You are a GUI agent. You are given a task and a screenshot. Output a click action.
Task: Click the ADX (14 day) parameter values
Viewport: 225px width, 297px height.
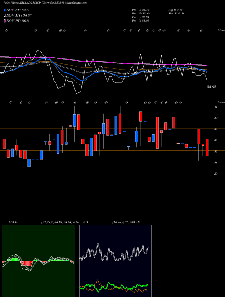tap(126, 222)
